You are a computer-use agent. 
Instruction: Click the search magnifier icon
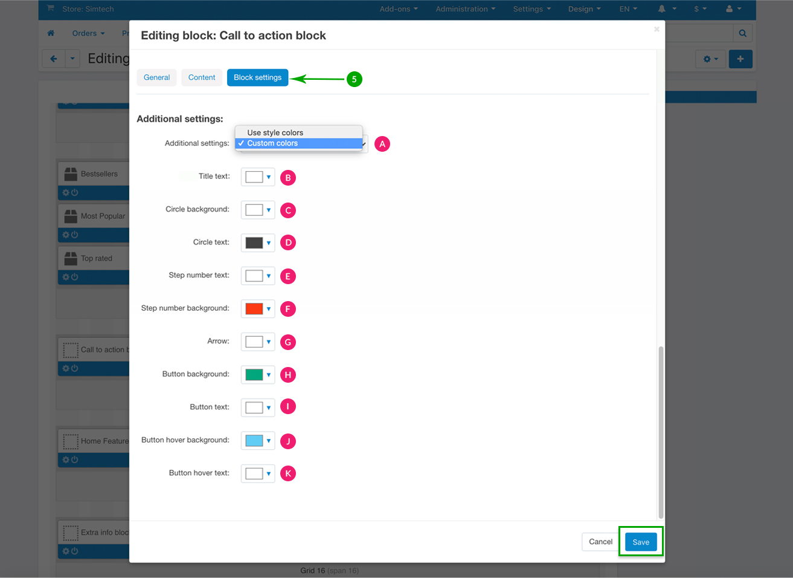[742, 33]
